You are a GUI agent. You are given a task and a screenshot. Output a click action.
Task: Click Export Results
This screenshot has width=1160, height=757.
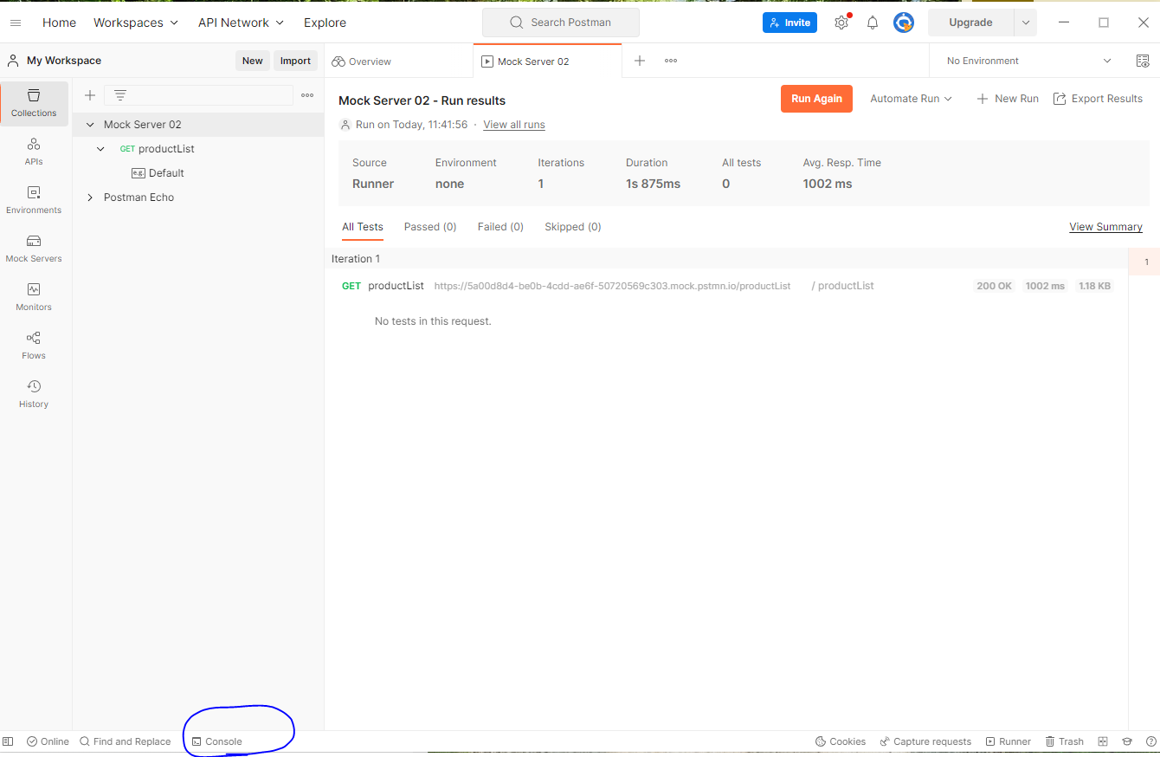pos(1098,99)
